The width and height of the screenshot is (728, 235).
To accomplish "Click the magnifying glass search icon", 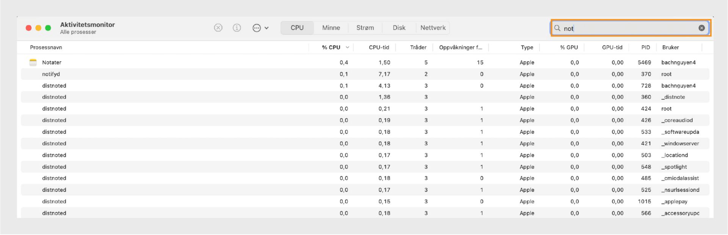I will [x=557, y=28].
